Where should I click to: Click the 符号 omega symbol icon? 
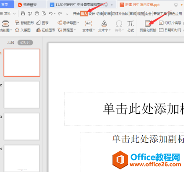pos(119,23)
